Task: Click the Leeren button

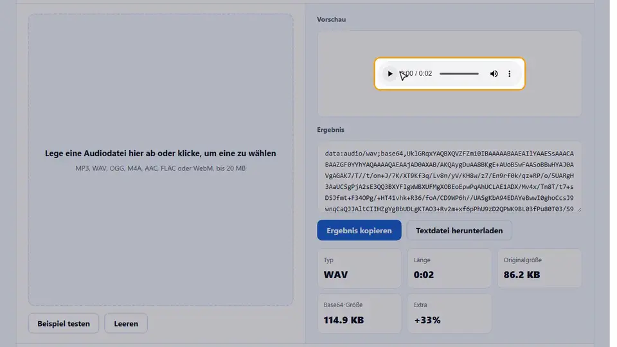Action: coord(126,323)
